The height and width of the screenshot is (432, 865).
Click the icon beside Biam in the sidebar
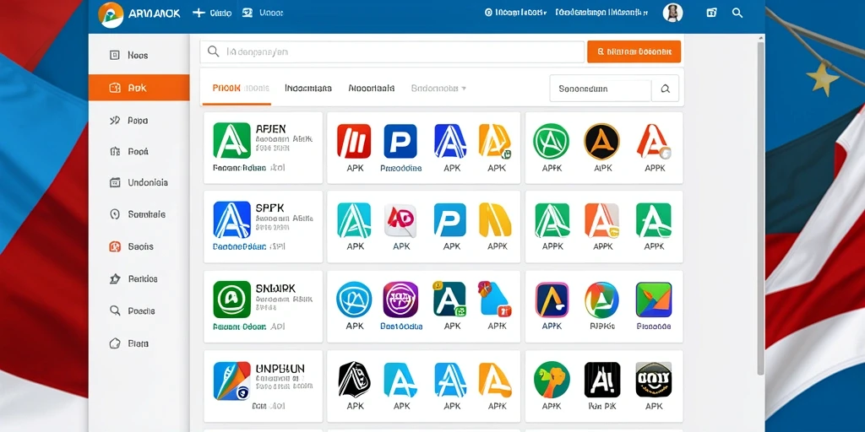click(115, 343)
